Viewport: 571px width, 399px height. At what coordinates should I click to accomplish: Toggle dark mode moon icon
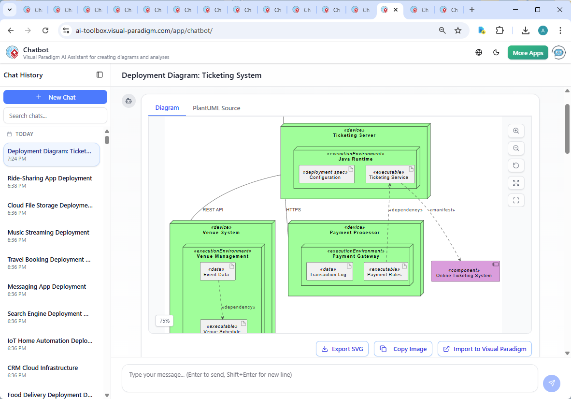pos(496,53)
